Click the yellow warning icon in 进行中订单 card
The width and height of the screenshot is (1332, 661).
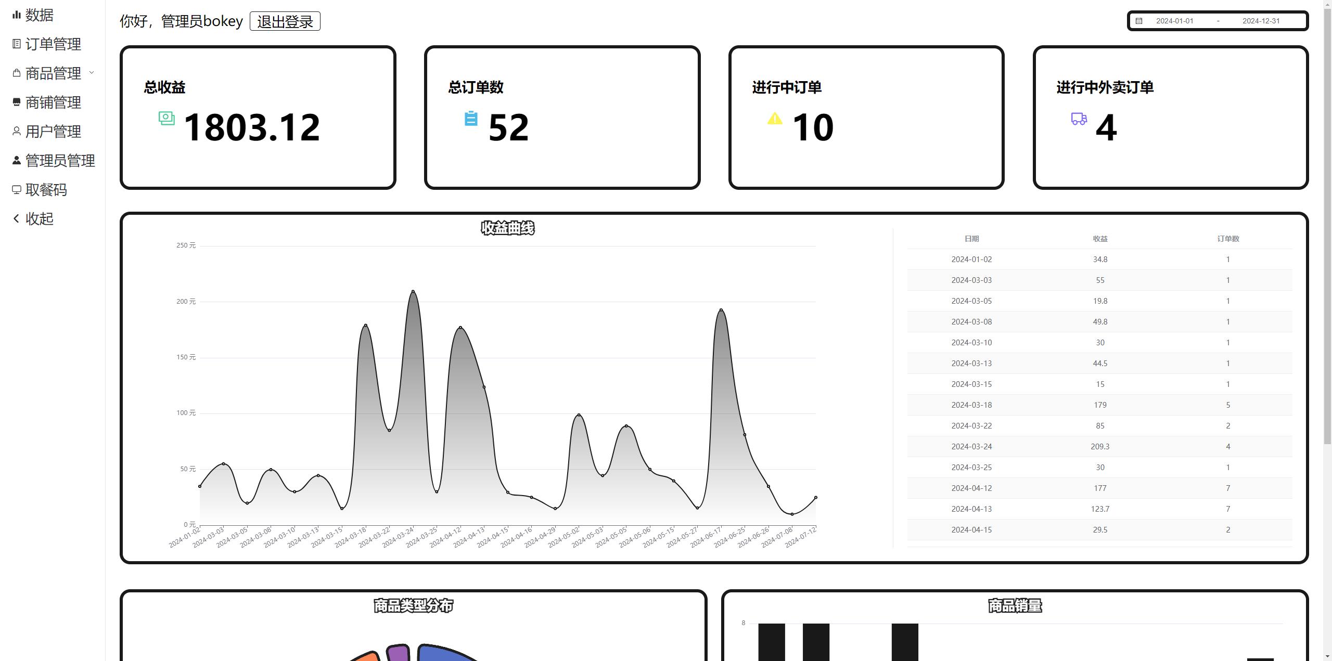point(775,119)
